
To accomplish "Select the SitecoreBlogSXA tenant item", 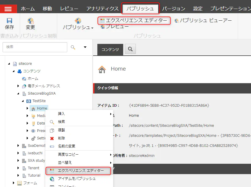I will 42,93.
